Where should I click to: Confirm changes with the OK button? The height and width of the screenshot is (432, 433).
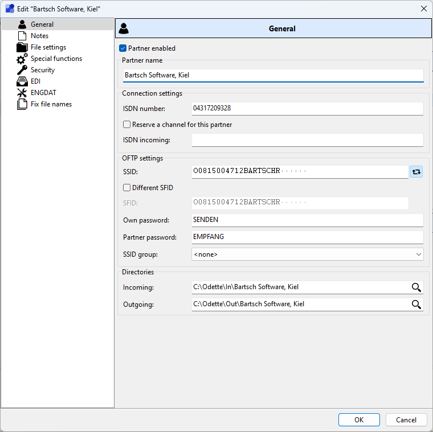pyautogui.click(x=359, y=420)
